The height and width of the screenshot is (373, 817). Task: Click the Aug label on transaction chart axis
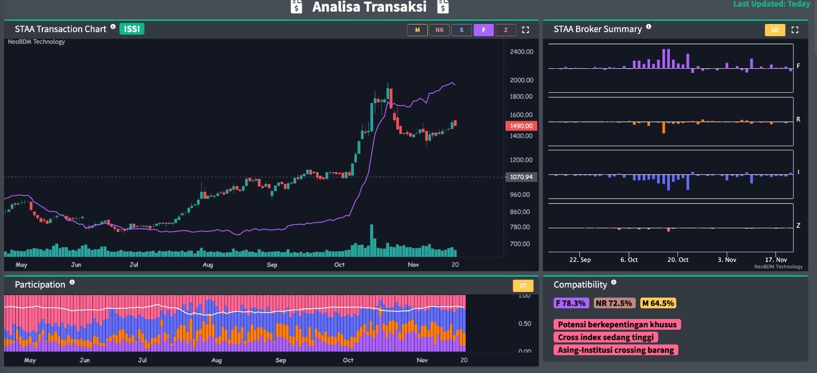(x=208, y=264)
